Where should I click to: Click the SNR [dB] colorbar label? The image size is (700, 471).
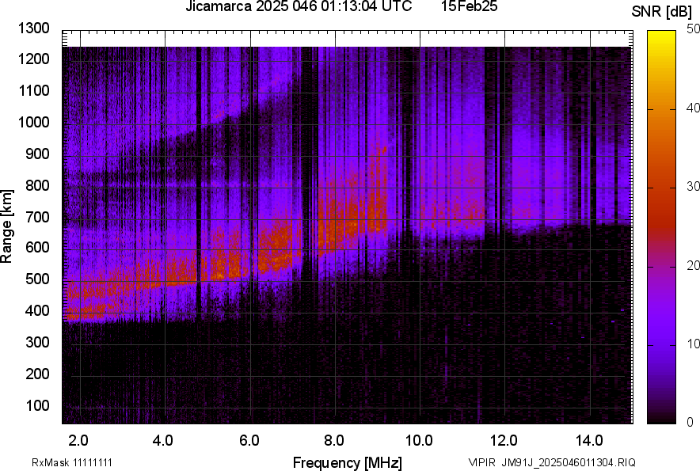click(x=662, y=12)
